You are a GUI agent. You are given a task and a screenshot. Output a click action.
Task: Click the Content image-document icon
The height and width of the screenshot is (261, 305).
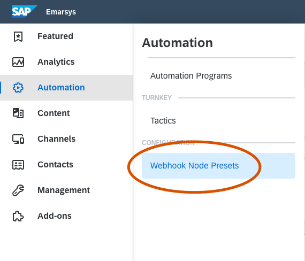pos(18,113)
